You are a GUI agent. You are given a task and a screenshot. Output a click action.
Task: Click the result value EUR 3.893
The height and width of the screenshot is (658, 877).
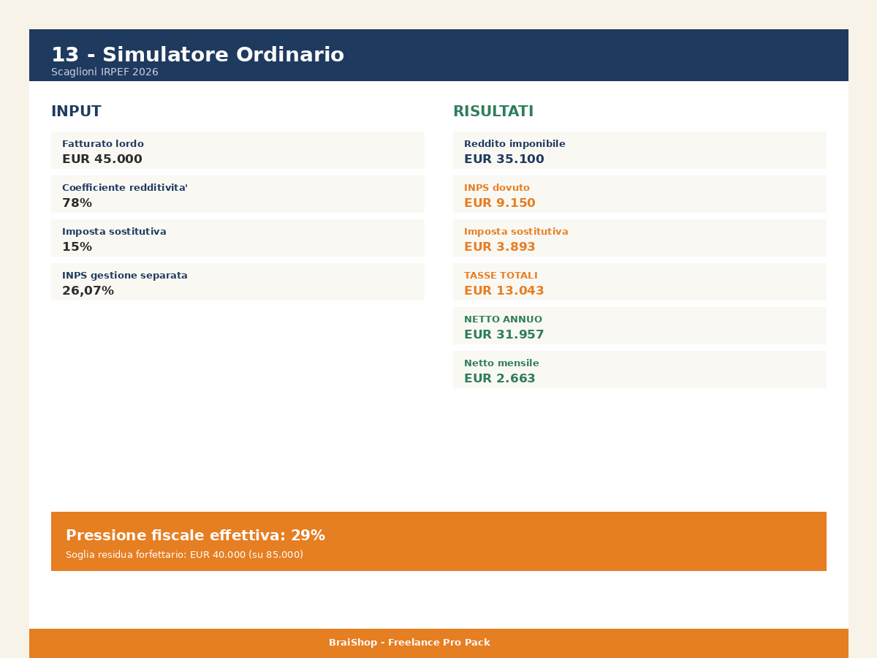(x=500, y=247)
